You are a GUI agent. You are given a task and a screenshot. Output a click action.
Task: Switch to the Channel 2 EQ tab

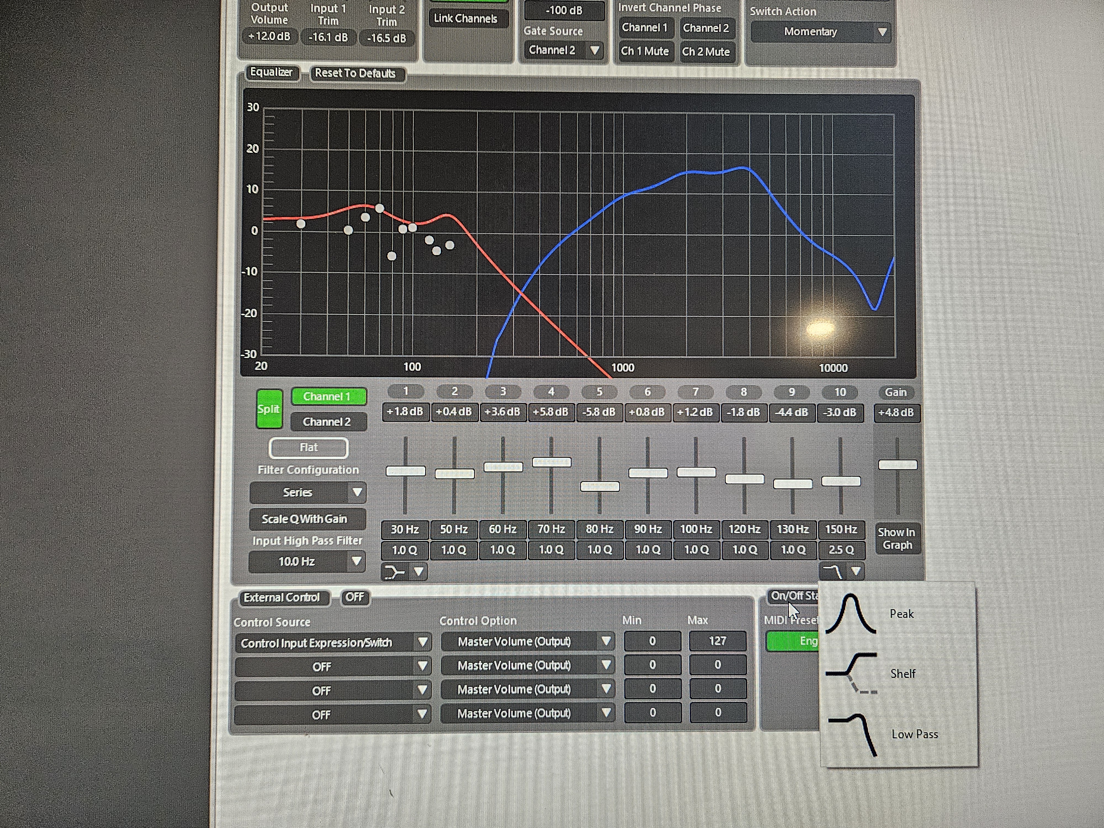pos(327,422)
